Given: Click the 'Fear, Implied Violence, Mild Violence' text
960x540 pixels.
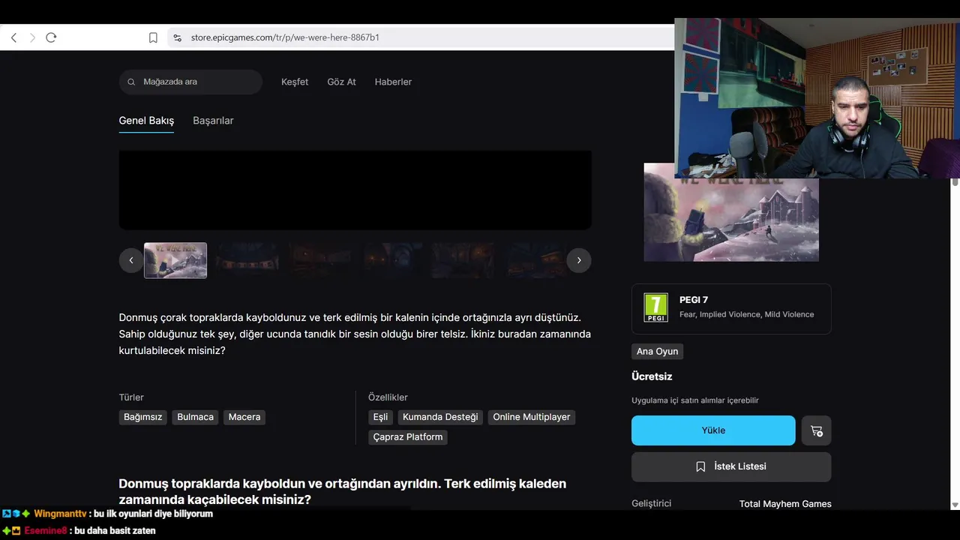Looking at the screenshot, I should [x=746, y=315].
